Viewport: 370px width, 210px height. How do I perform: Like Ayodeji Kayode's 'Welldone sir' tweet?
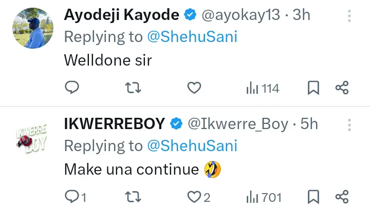[194, 88]
